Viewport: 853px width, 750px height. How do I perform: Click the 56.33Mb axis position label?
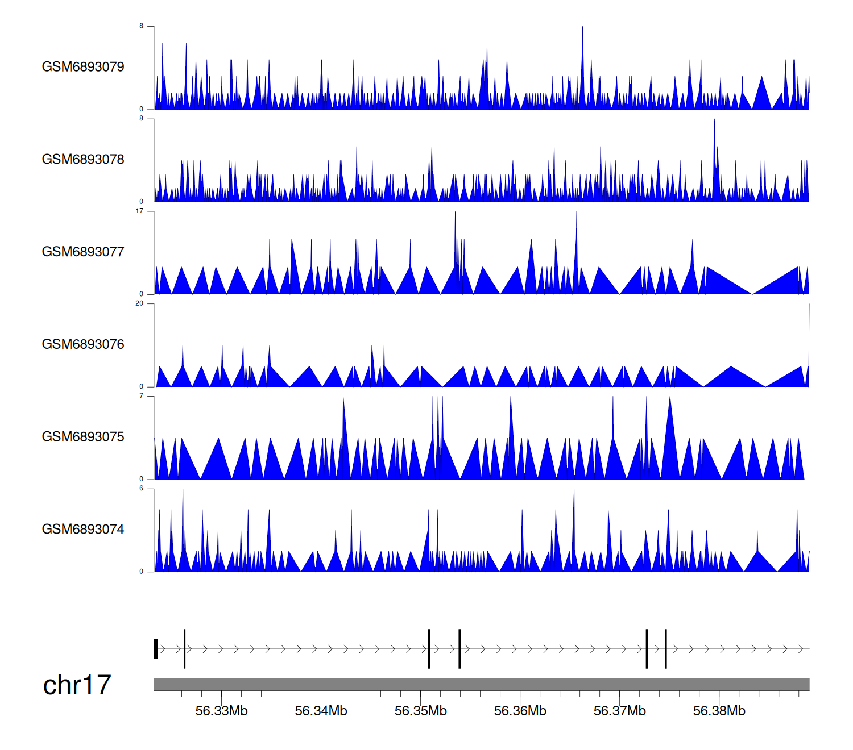(x=221, y=711)
